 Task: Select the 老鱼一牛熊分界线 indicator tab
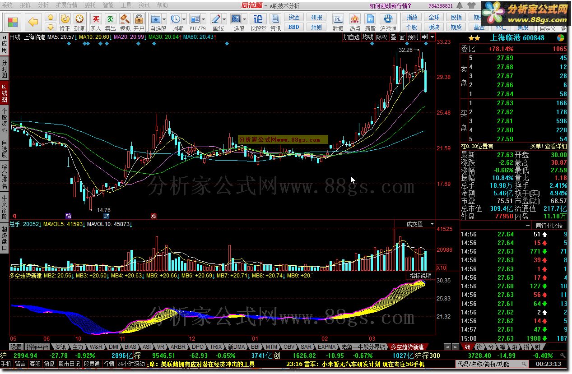pos(363,347)
